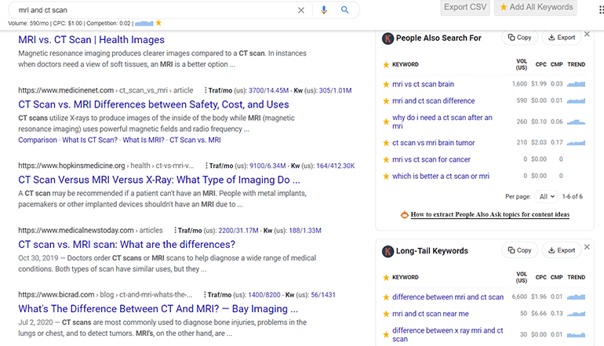Click Export CSV button

pyautogui.click(x=465, y=7)
